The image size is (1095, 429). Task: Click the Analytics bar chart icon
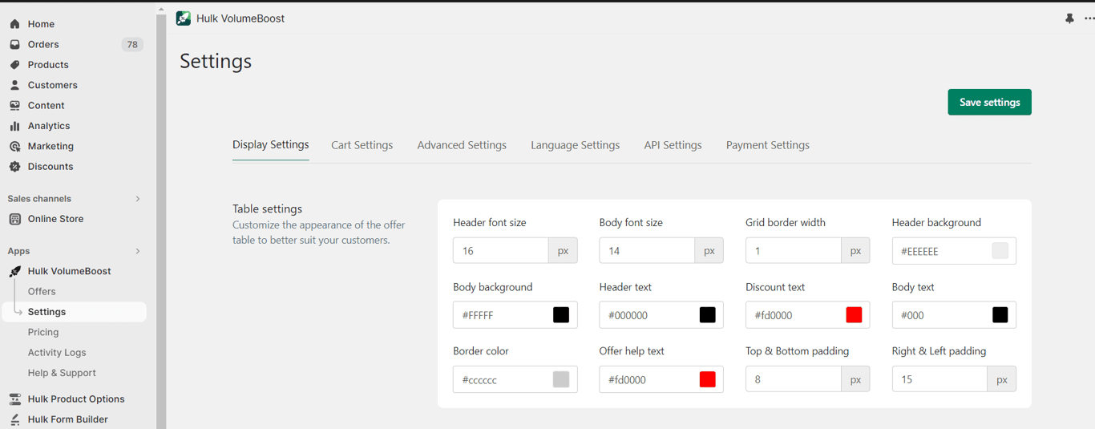(14, 126)
